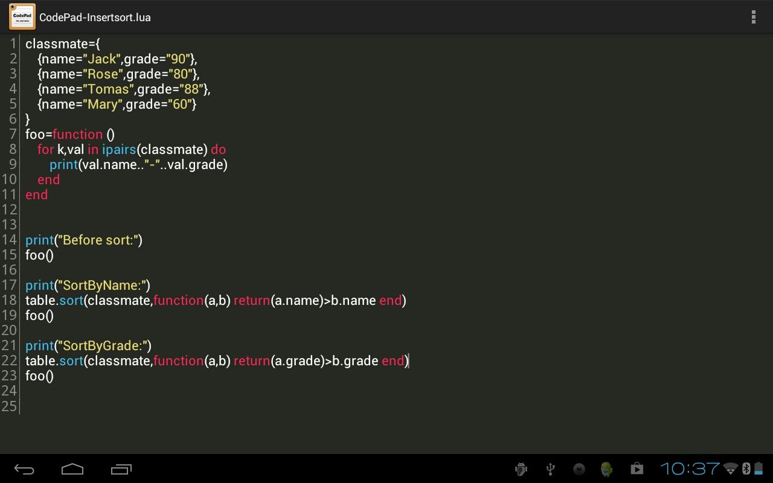Place cursor on the "Jack" string
Screen dimensions: 773x483
pyautogui.click(x=102, y=59)
